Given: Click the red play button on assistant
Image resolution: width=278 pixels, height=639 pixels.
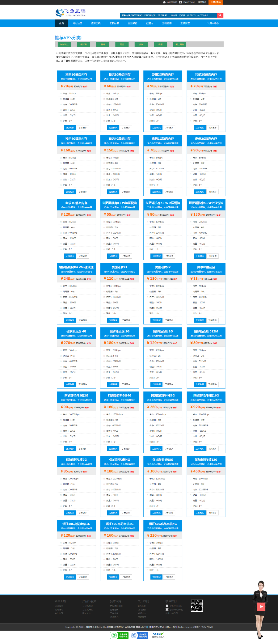Looking at the screenshot, I should 261,606.
